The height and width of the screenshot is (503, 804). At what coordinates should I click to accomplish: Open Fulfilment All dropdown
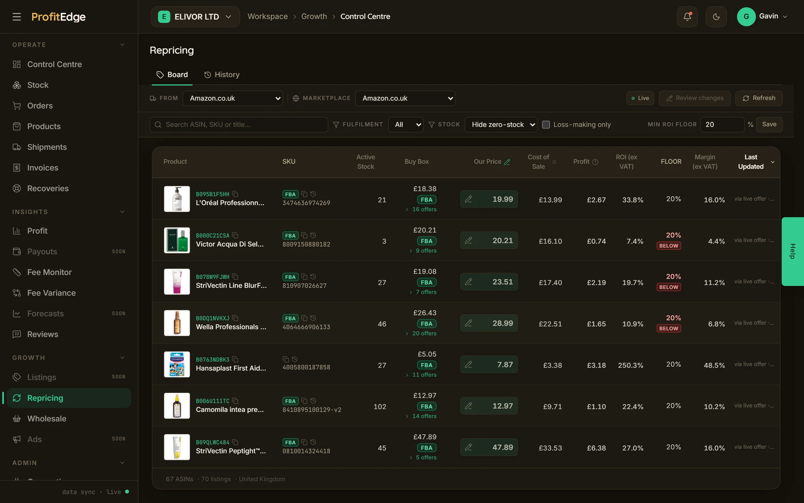406,125
